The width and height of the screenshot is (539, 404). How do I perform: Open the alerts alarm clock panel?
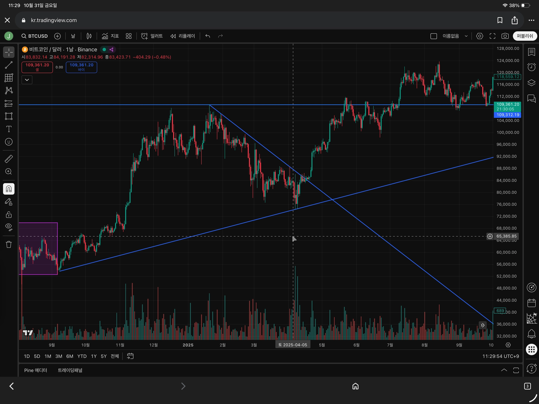pos(531,67)
